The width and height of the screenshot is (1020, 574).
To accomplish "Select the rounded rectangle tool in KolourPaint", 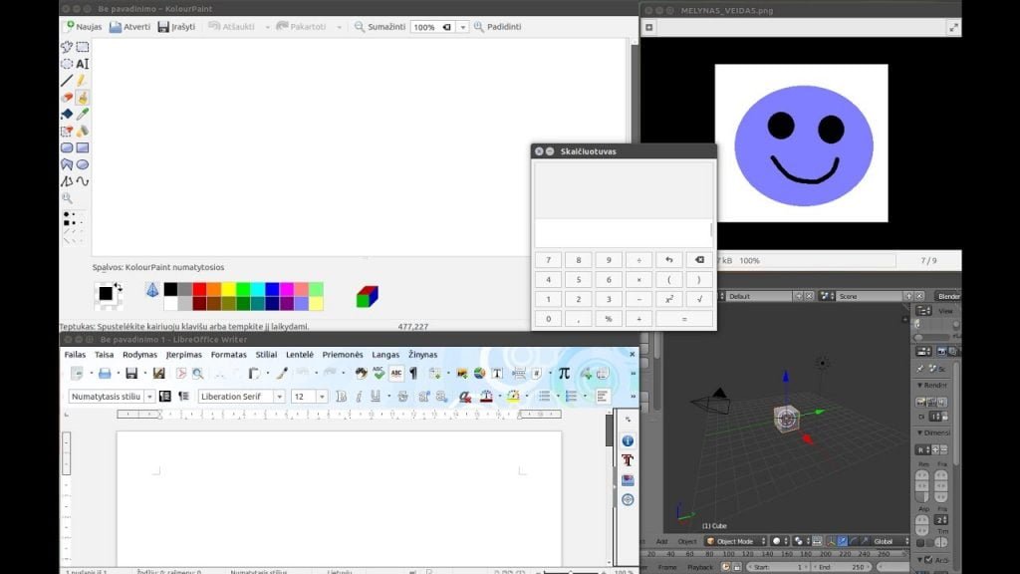I will click(67, 147).
